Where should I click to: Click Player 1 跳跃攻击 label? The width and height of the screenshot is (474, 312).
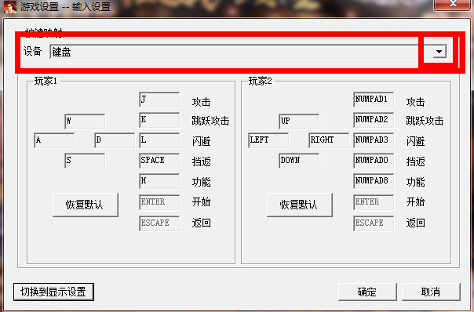210,121
